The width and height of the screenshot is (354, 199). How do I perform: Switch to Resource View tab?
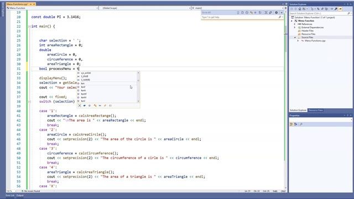click(x=315, y=111)
